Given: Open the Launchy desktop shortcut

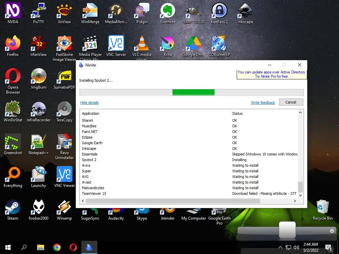Looking at the screenshot, I should point(38,177).
